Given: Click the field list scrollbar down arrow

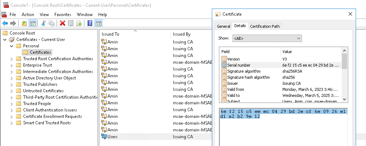Looking at the screenshot, I should 344,100.
